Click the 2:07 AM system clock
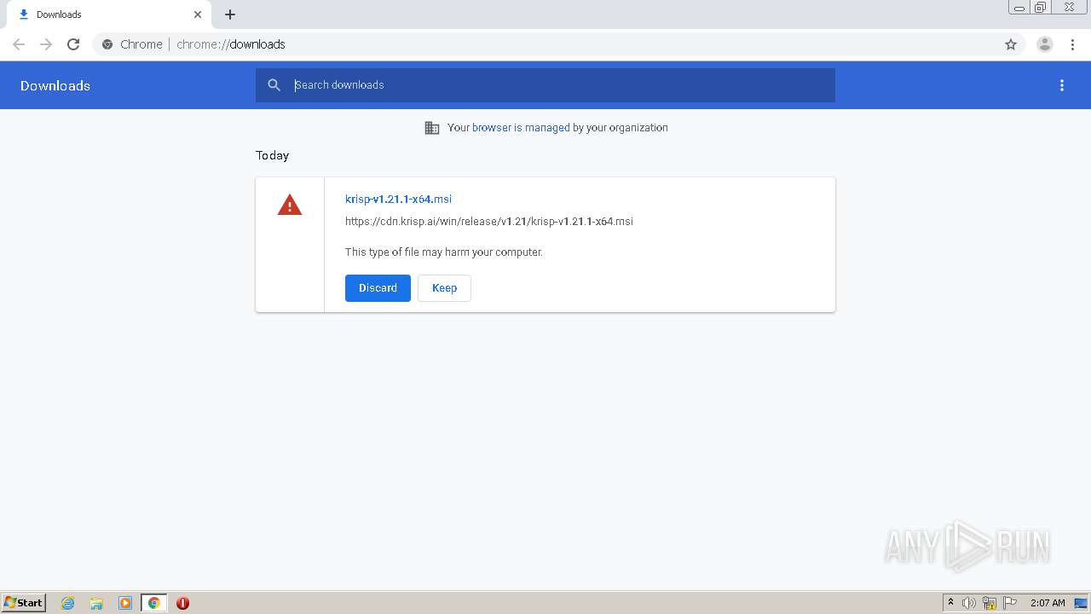This screenshot has width=1091, height=614. point(1048,603)
